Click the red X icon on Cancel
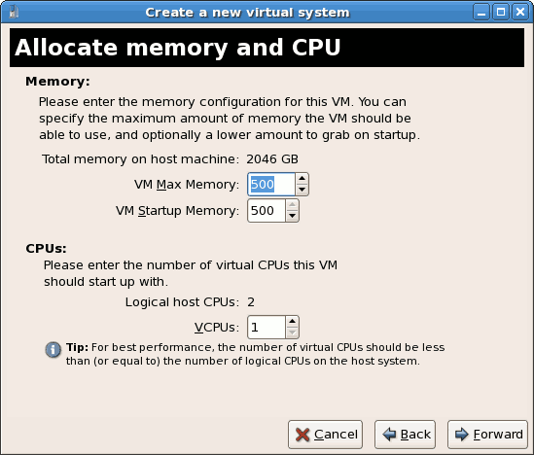This screenshot has height=455, width=534. (303, 435)
